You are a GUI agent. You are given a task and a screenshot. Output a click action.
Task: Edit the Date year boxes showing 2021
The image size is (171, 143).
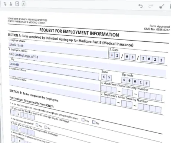pos(152,60)
